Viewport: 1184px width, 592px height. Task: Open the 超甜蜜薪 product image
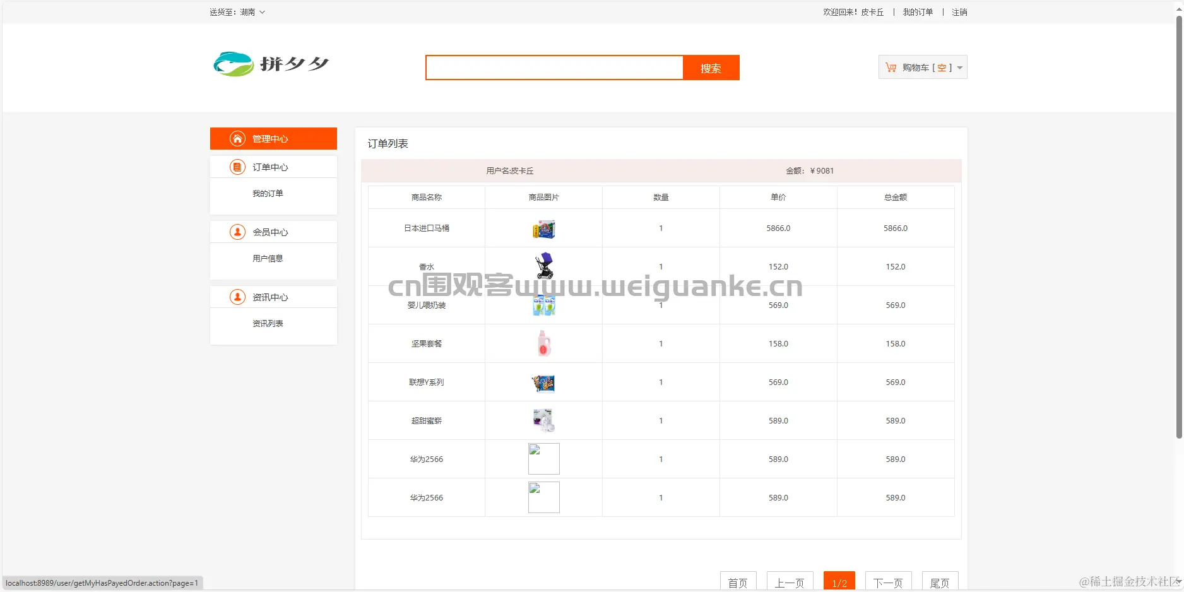click(x=543, y=420)
